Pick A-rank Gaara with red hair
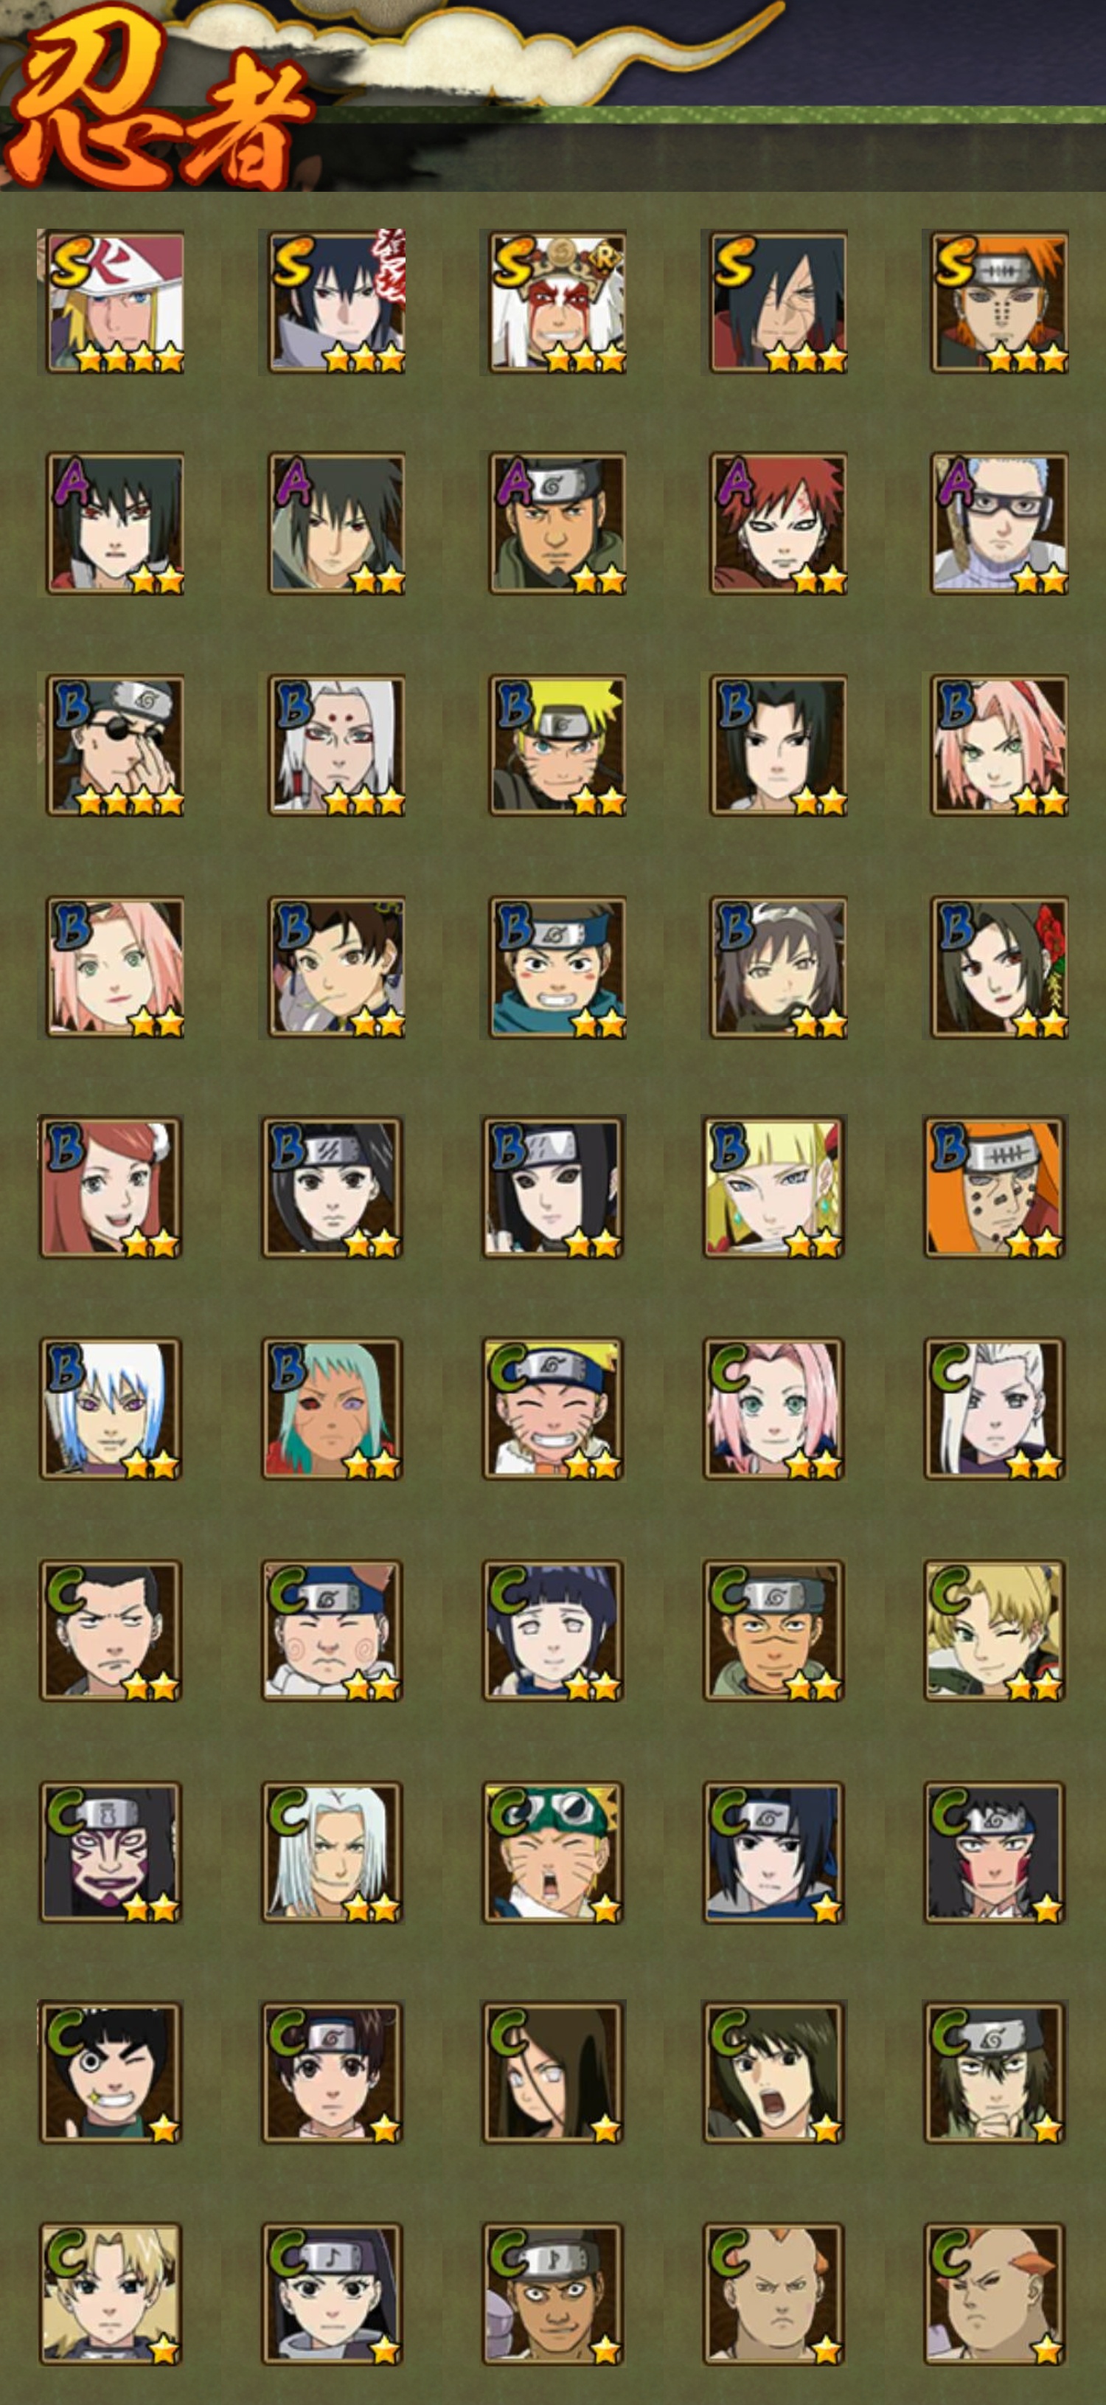Viewport: 1106px width, 2405px height. coord(779,524)
